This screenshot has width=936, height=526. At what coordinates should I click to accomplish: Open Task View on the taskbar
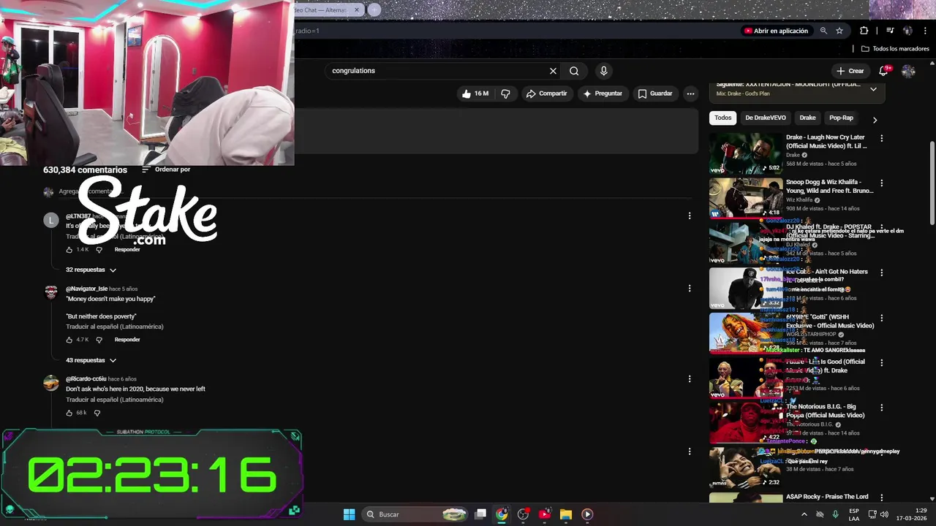coord(480,514)
